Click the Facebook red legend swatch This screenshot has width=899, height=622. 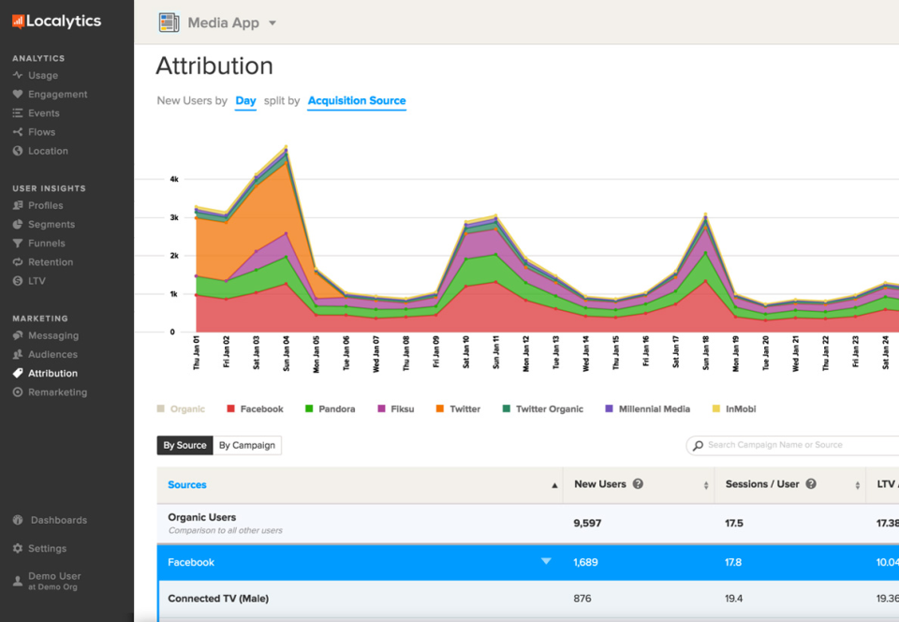[x=231, y=408]
